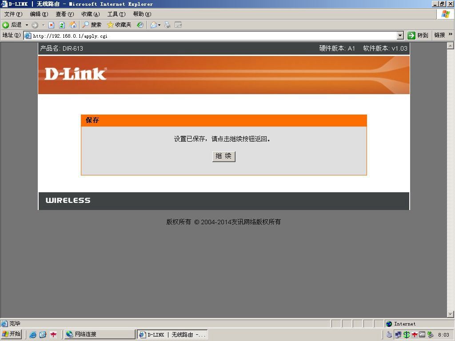Click the WIRELESS footer label
The width and height of the screenshot is (455, 341).
pyautogui.click(x=68, y=200)
